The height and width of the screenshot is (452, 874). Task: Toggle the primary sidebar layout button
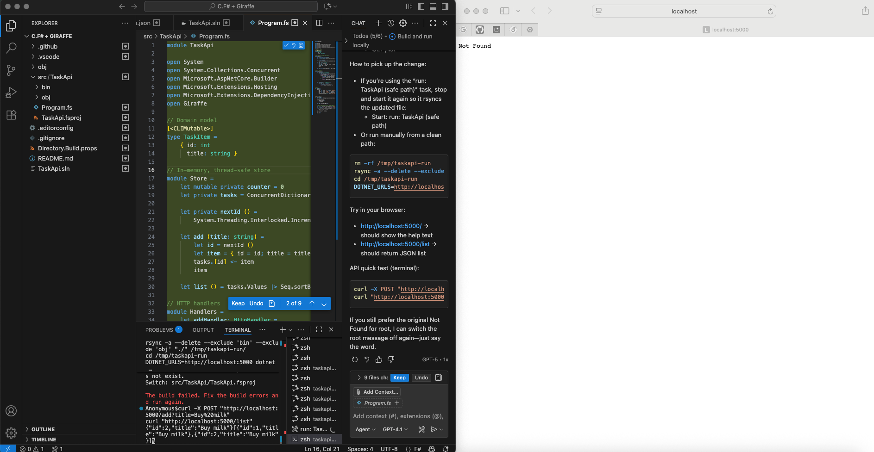tap(421, 6)
